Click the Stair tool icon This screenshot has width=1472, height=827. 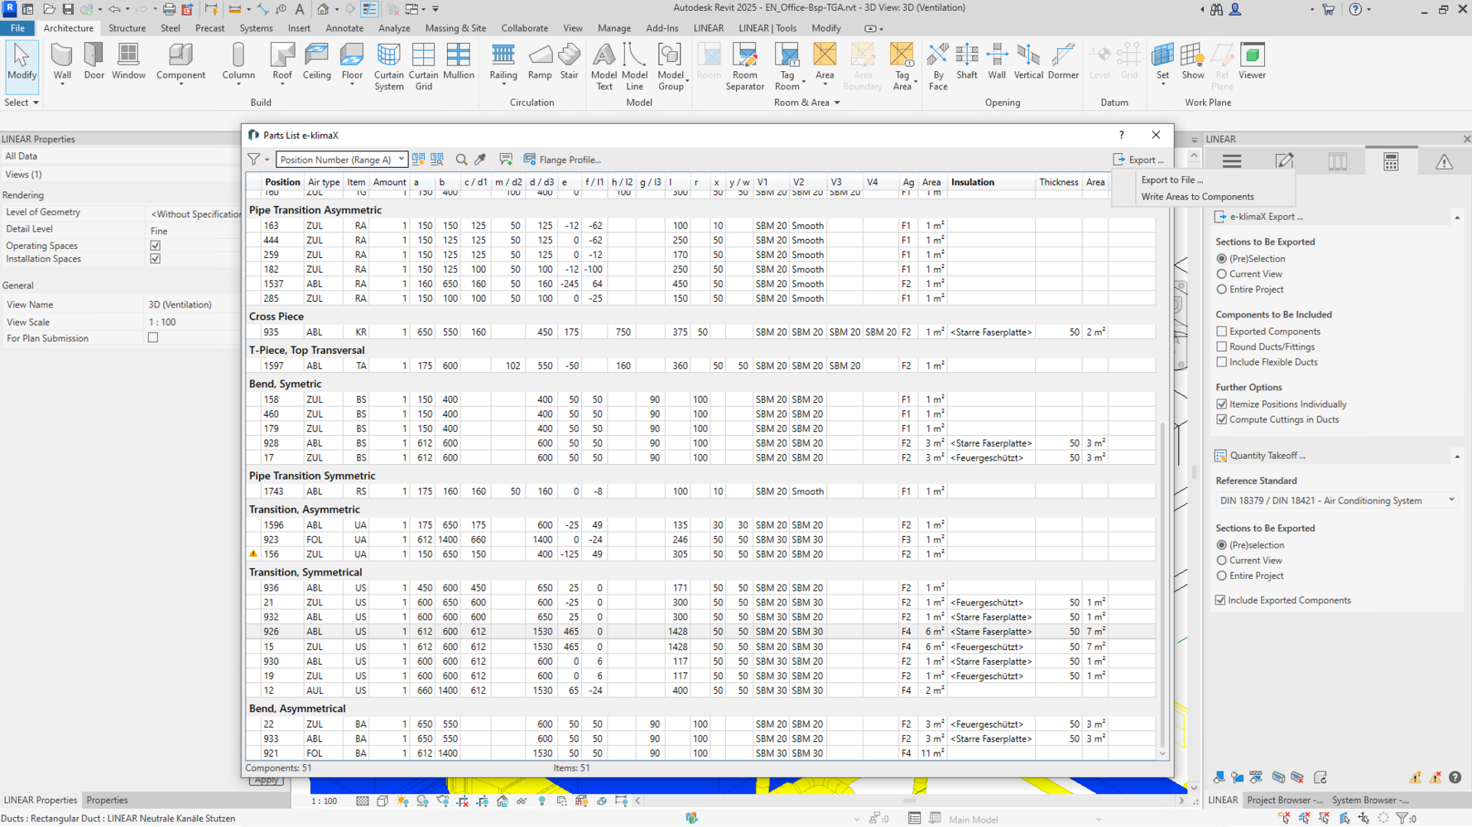pos(569,63)
